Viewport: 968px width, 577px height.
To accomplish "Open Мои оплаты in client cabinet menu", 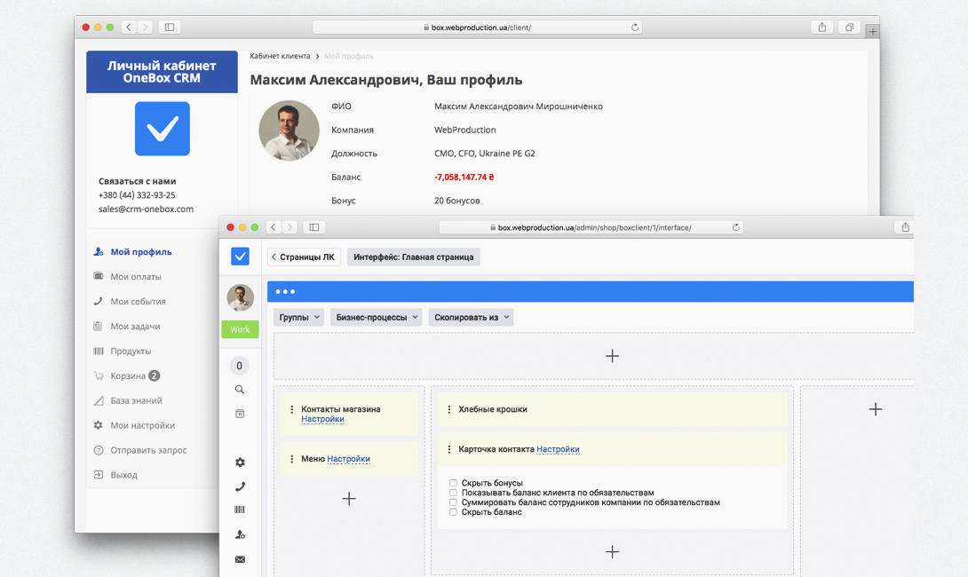I will click(x=135, y=276).
